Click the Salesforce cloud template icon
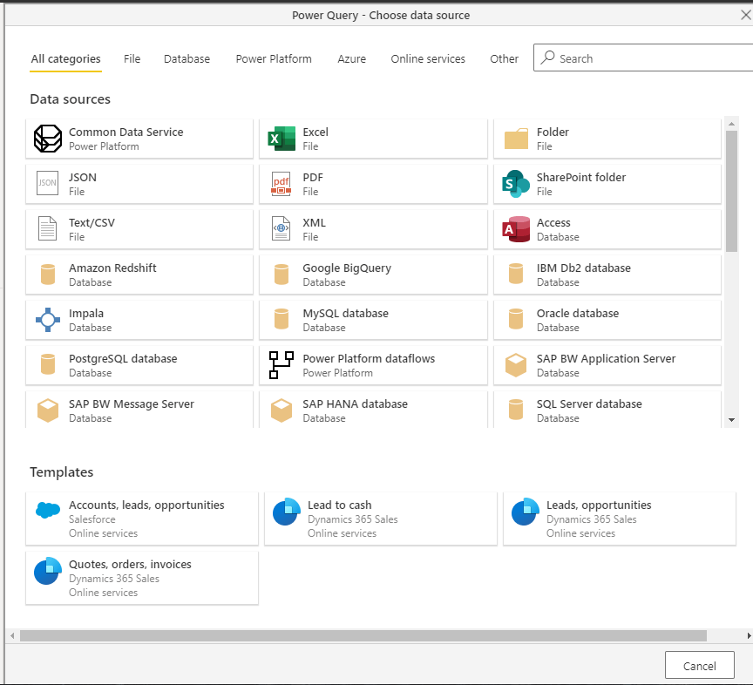753x685 pixels. pos(48,510)
